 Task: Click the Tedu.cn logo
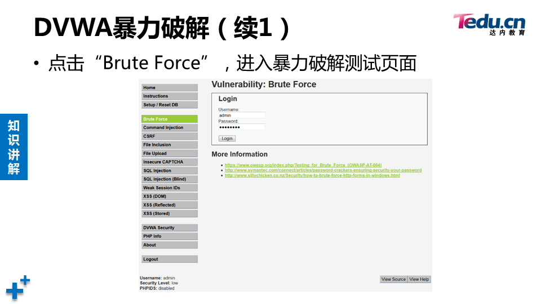click(x=489, y=24)
